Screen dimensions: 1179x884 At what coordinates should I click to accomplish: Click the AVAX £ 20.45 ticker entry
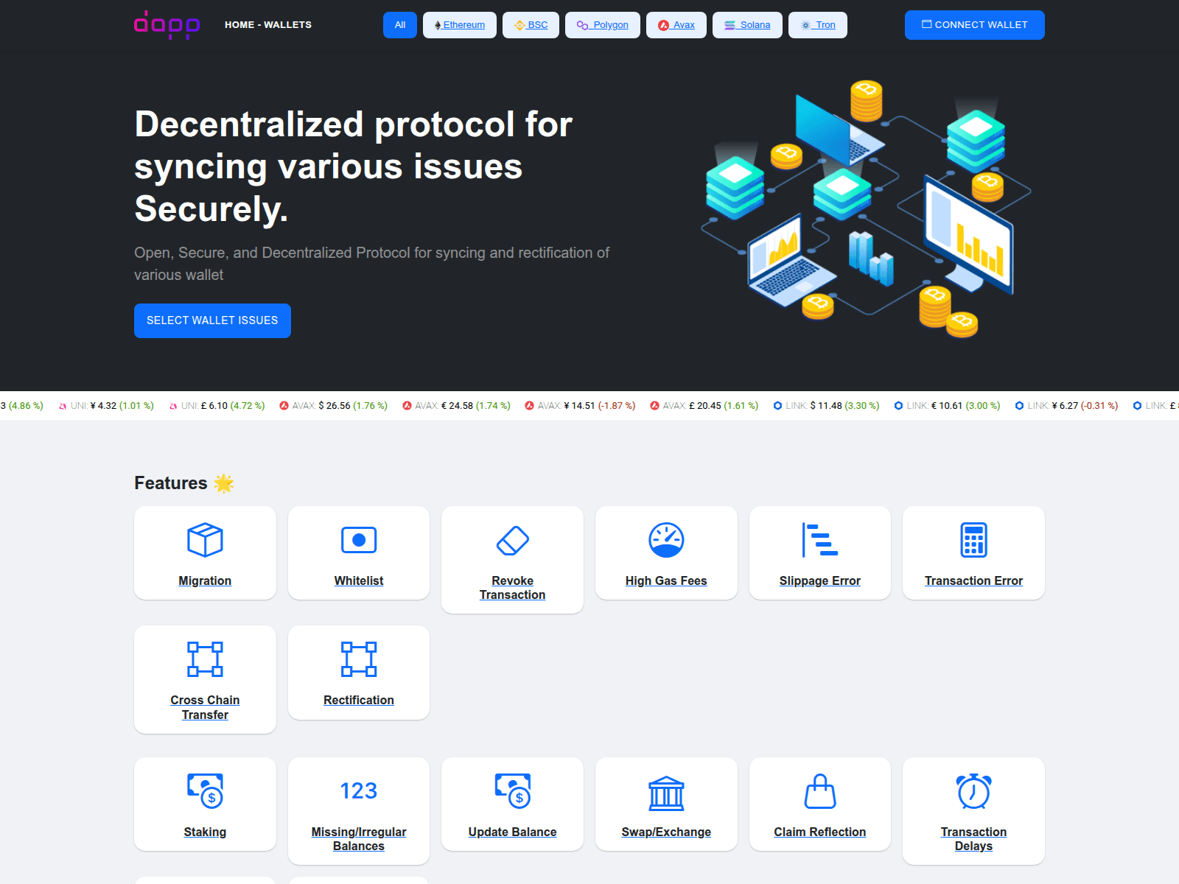[704, 406]
